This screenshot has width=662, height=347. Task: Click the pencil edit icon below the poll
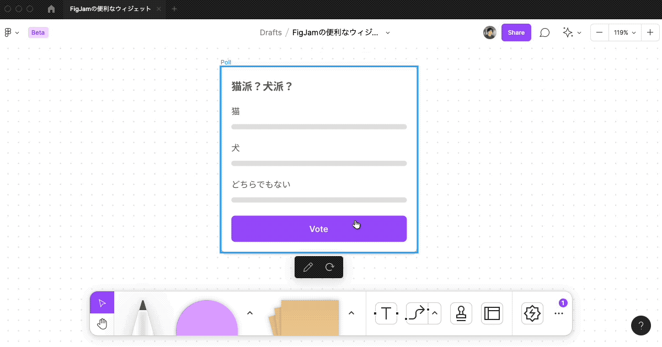308,267
